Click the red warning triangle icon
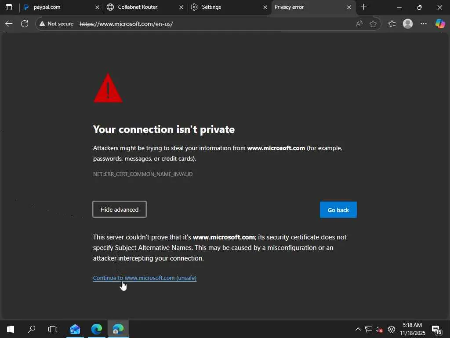The width and height of the screenshot is (450, 338). point(108,88)
